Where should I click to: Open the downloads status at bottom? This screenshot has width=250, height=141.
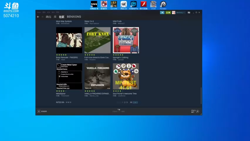pyautogui.click(x=119, y=111)
